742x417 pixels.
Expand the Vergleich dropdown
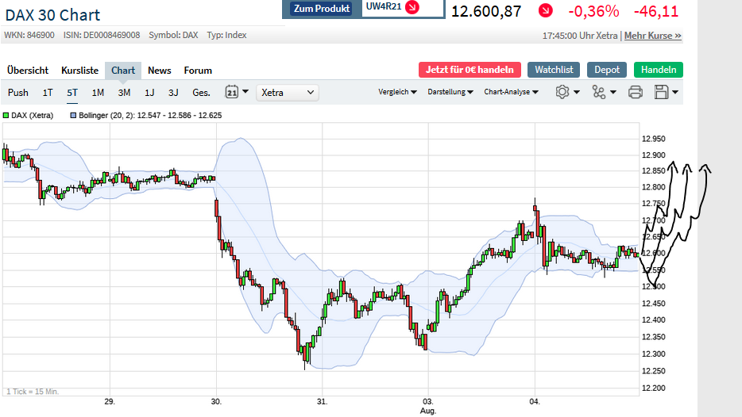click(397, 92)
